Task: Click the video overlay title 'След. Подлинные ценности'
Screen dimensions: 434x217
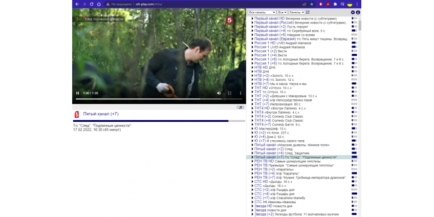Action: coord(104,19)
